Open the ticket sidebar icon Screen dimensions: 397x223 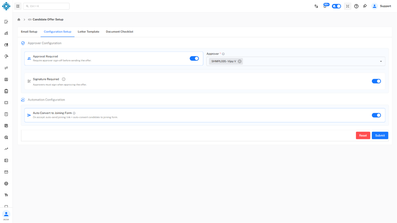(6, 103)
